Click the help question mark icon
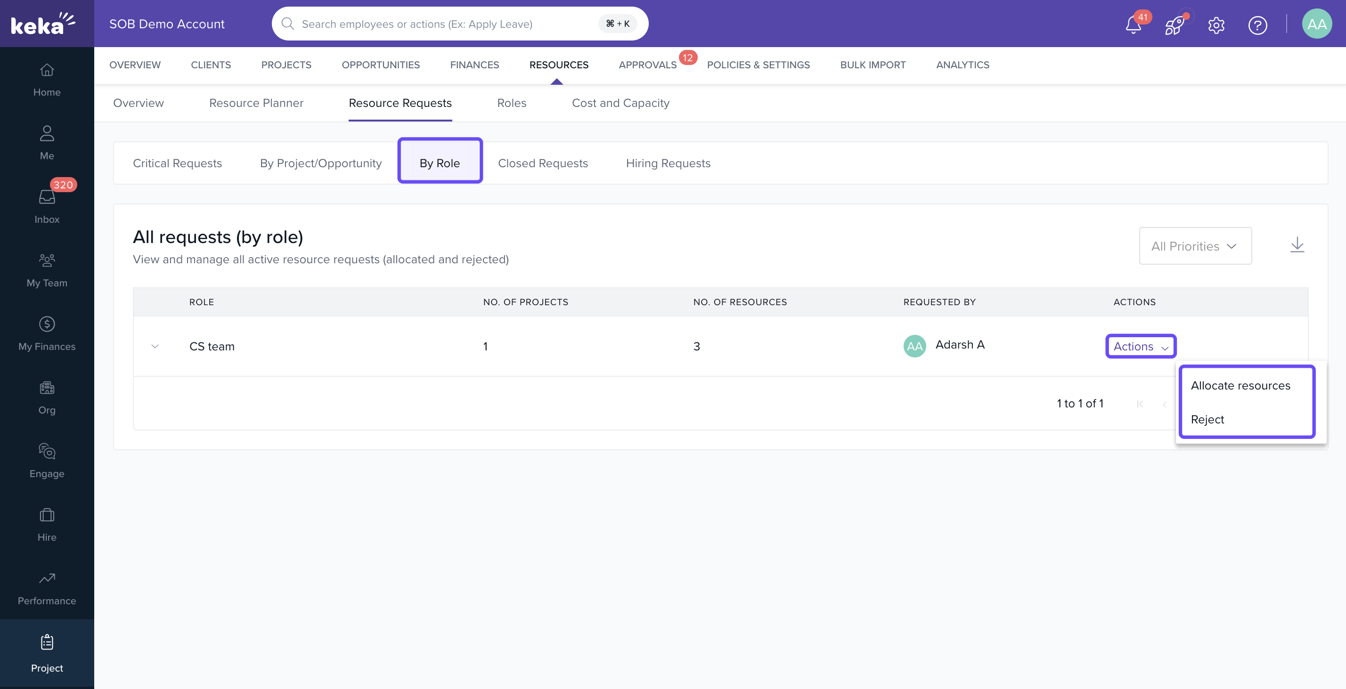 pyautogui.click(x=1257, y=24)
